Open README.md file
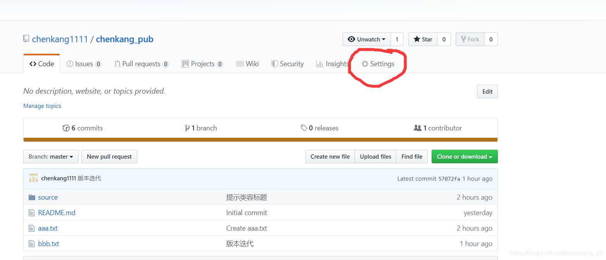Screen dimensions: 606x260 click(57, 213)
